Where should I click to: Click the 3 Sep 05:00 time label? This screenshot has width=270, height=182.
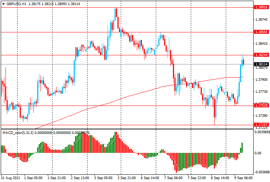[x=103, y=178]
